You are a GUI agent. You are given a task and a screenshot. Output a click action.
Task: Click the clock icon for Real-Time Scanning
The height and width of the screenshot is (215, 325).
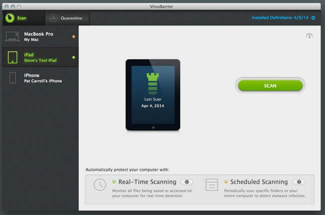100,185
